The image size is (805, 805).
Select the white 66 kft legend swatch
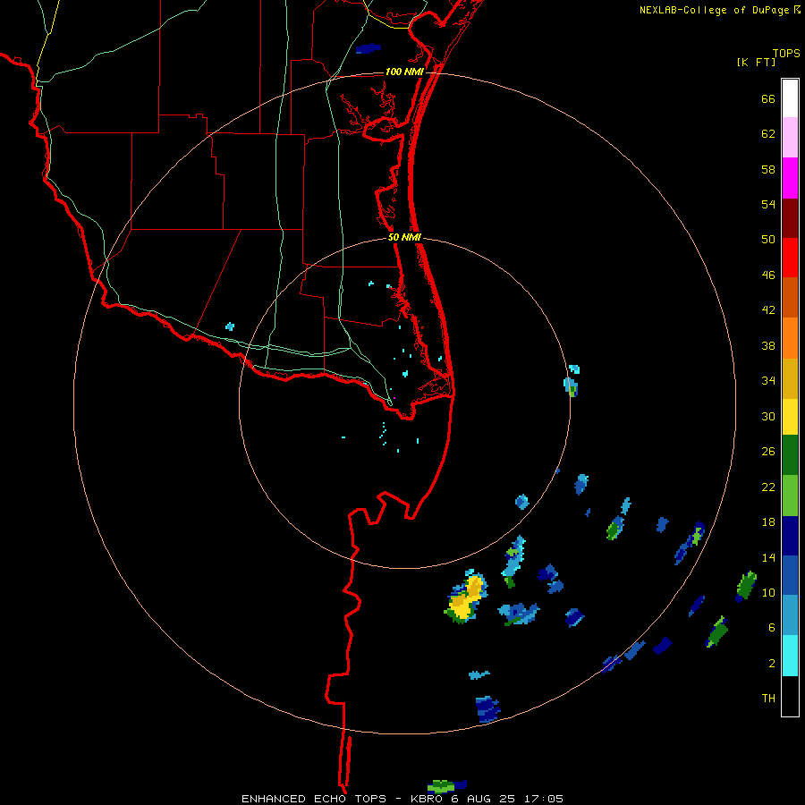tap(790, 98)
